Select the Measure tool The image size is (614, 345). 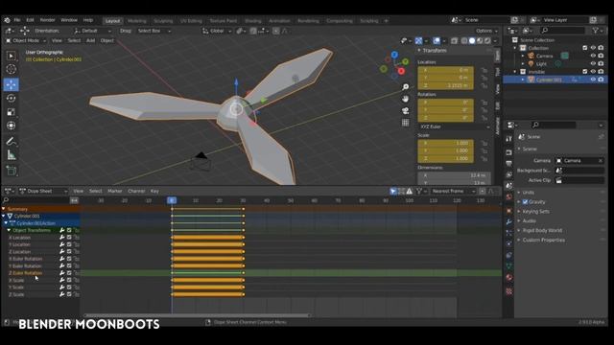click(x=11, y=155)
